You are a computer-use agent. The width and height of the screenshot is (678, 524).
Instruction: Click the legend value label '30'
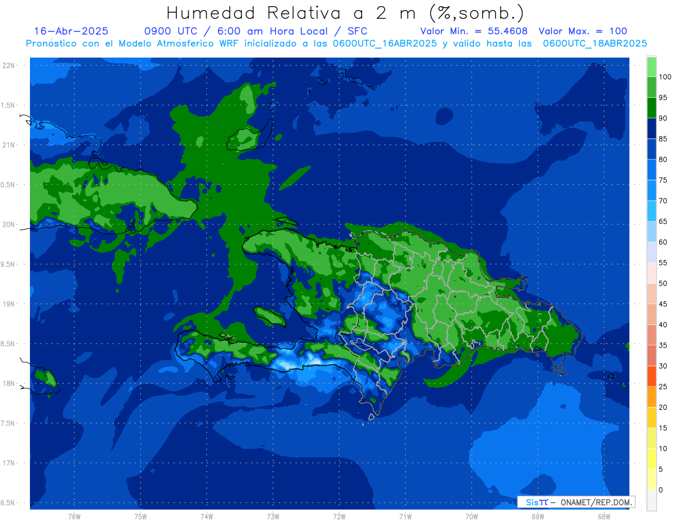pyautogui.click(x=663, y=366)
